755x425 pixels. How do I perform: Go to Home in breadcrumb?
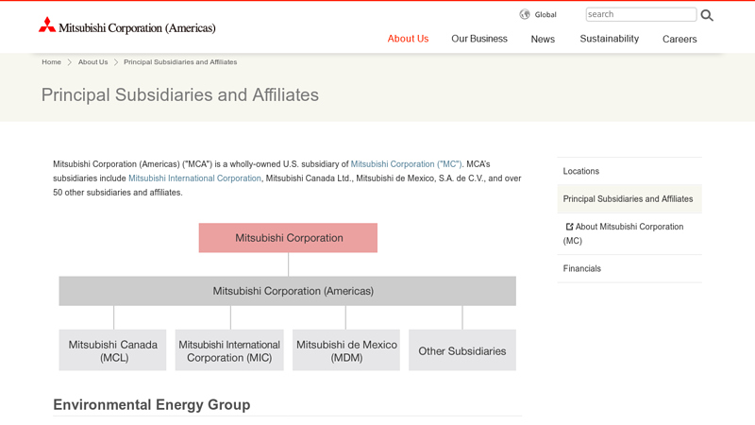(x=52, y=62)
